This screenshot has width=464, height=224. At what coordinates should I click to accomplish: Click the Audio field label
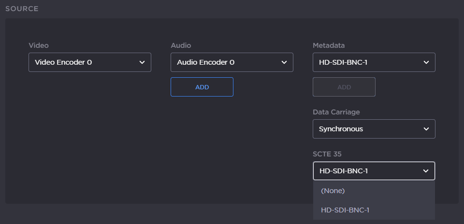pyautogui.click(x=181, y=45)
